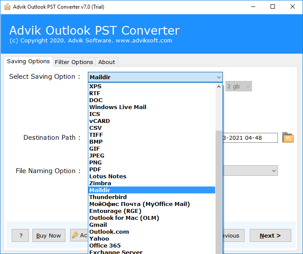The image size is (303, 254).
Task: Click the folder browse icon for destination path
Action: tap(288, 137)
